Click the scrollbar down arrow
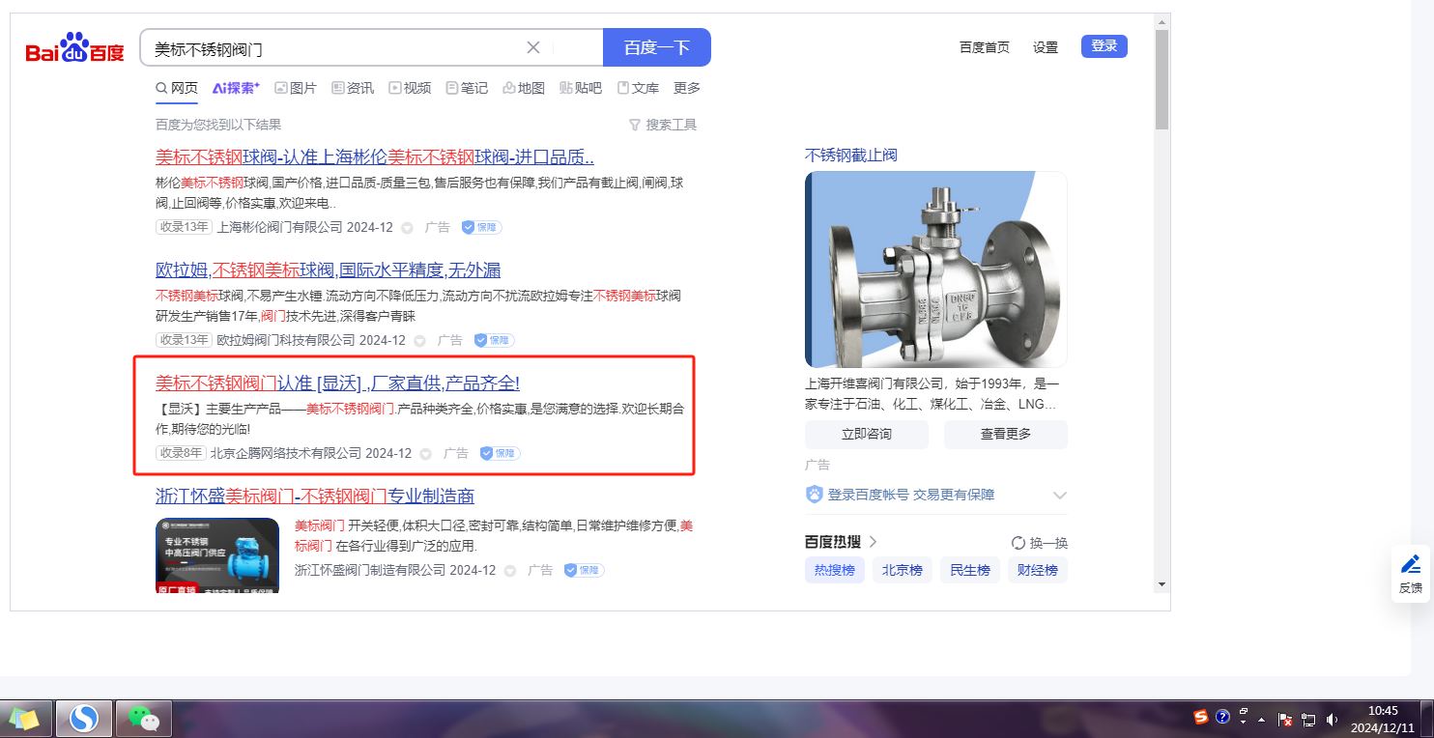The width and height of the screenshot is (1434, 738). pyautogui.click(x=1162, y=584)
